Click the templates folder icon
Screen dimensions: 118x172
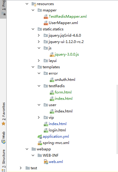tap(40, 67)
